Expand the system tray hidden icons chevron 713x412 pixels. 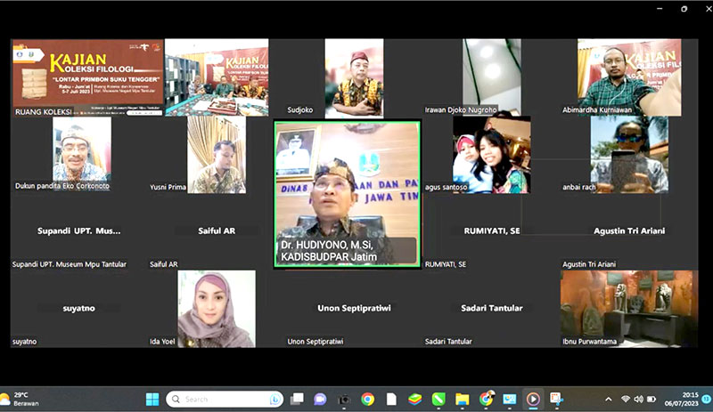click(x=608, y=399)
